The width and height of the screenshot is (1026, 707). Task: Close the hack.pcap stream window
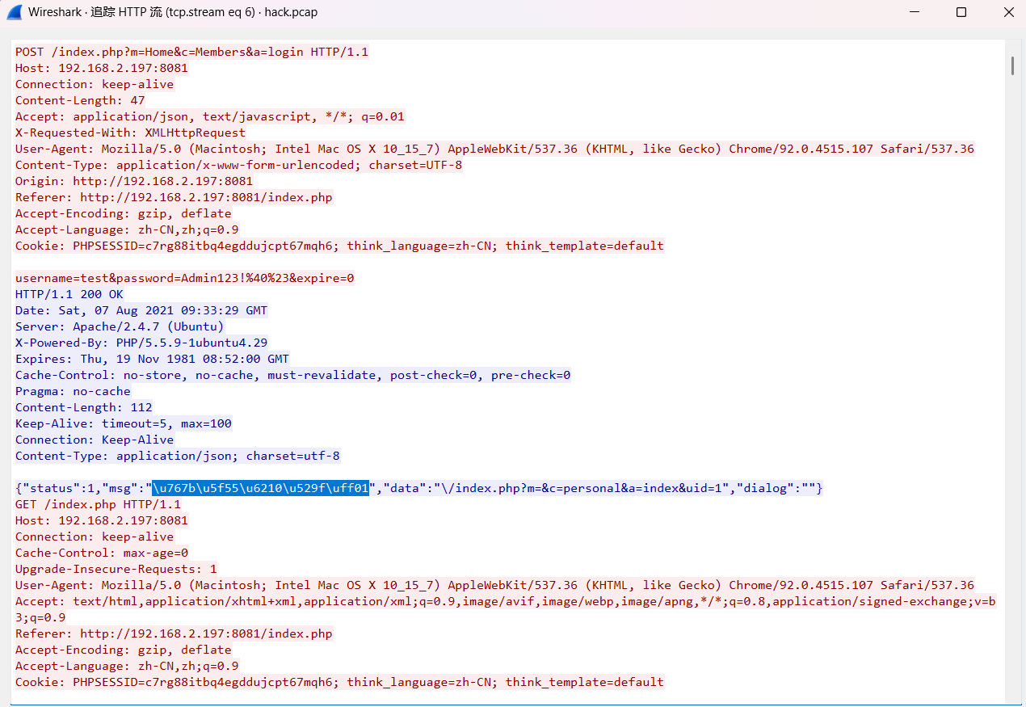1008,12
